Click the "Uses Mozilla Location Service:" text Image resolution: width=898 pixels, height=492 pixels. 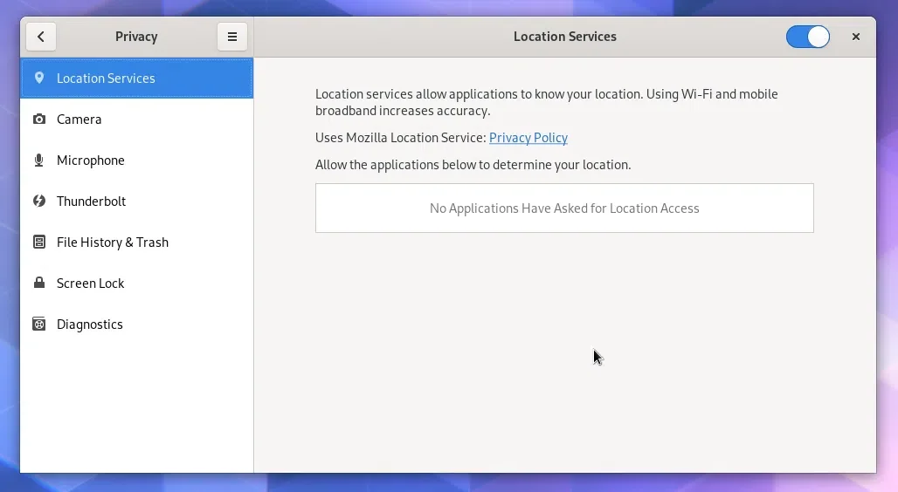[x=400, y=138]
